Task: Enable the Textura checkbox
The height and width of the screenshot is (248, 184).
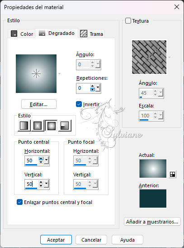Action: point(128,21)
